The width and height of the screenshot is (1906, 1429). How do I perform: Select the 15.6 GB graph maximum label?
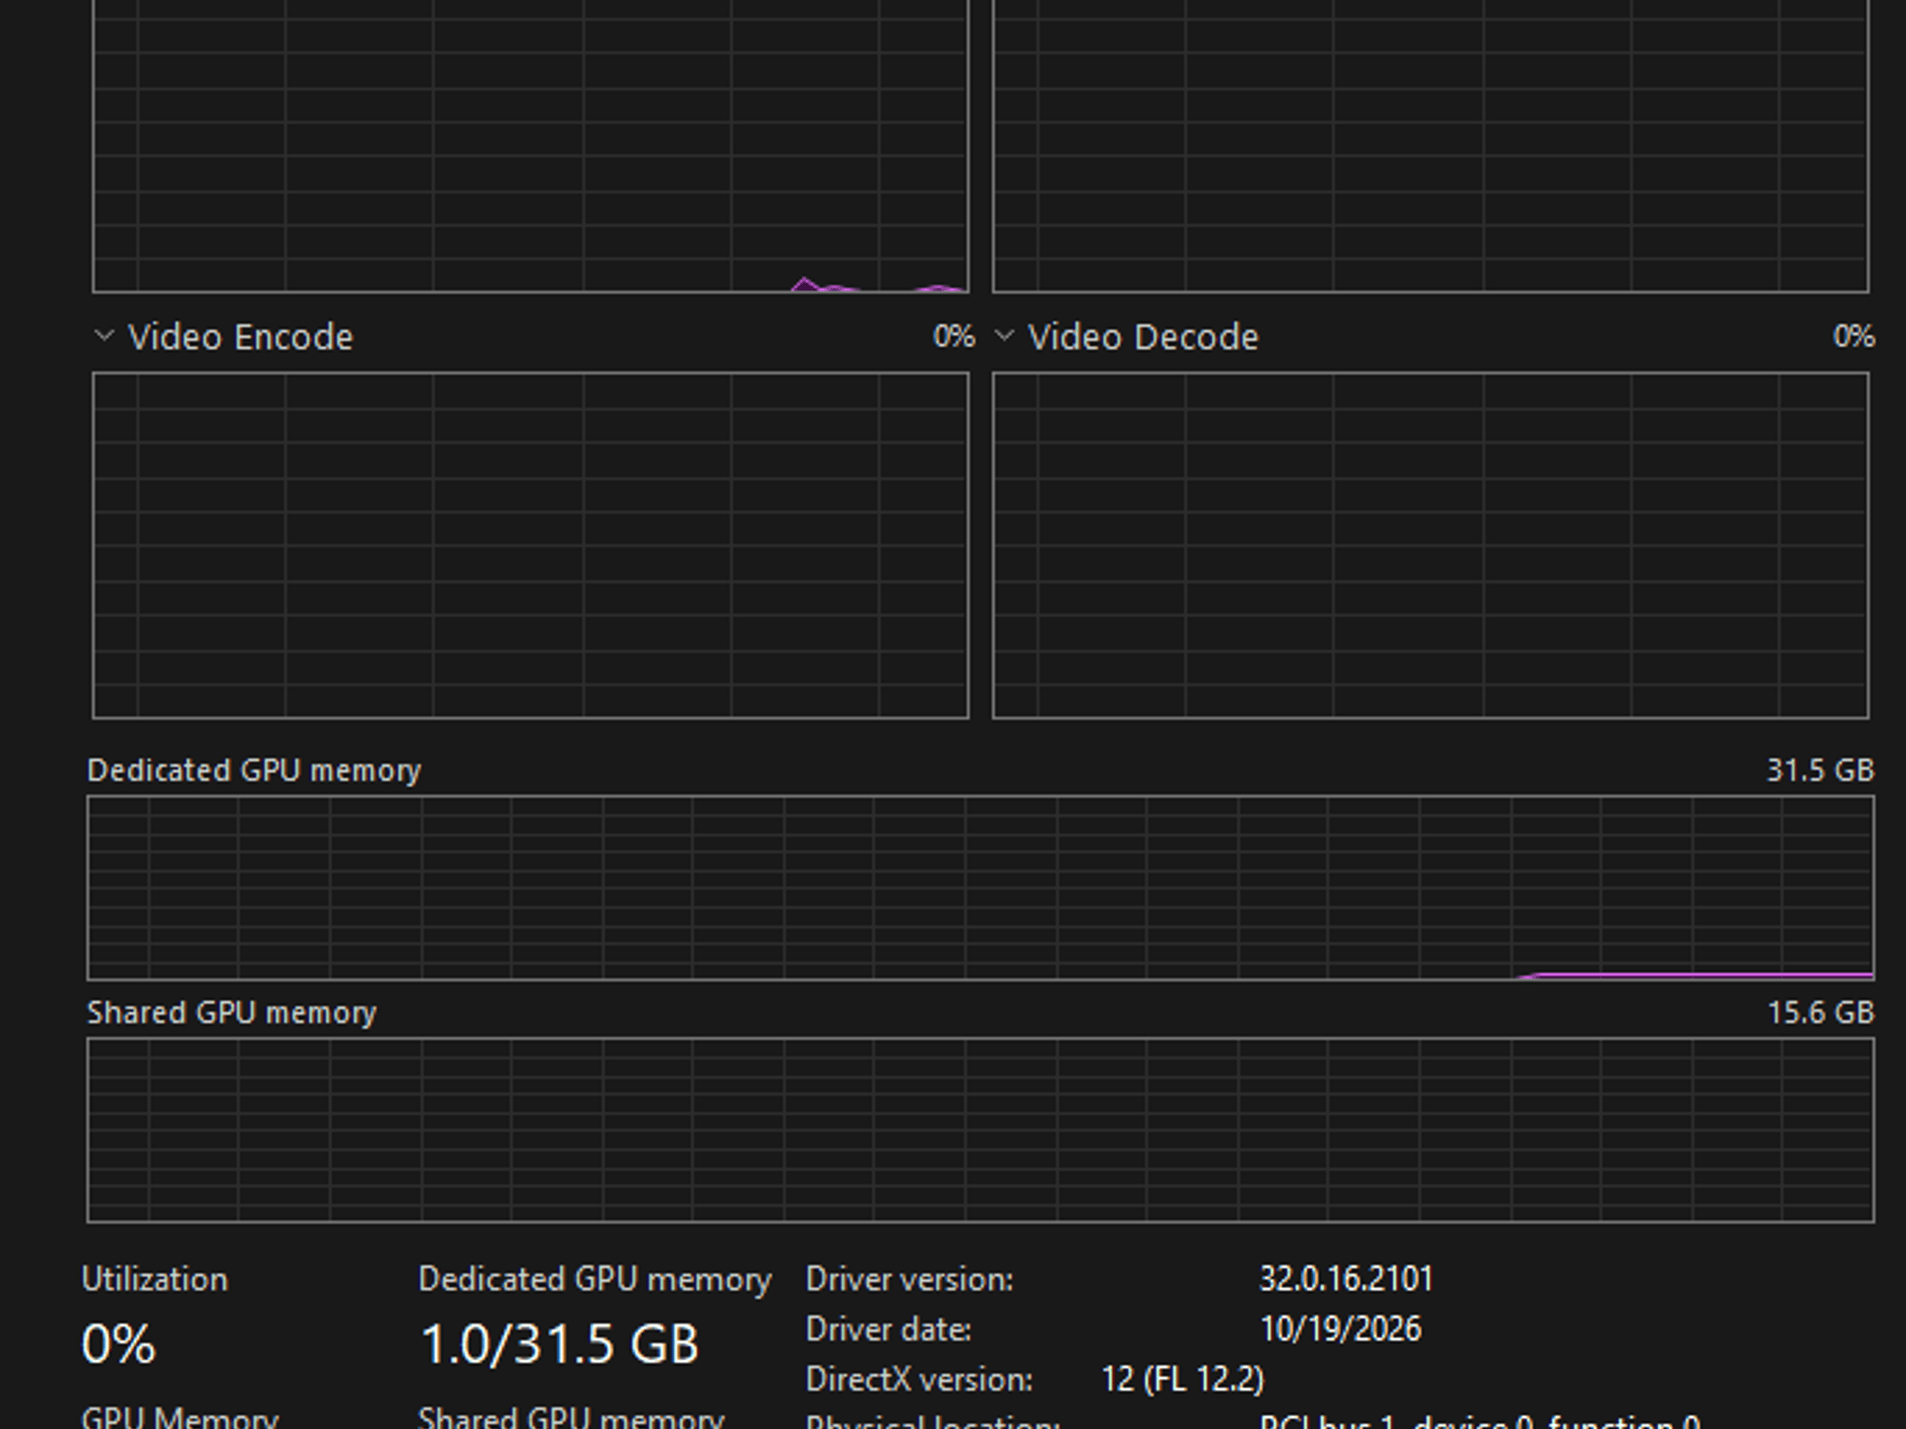[1820, 1012]
